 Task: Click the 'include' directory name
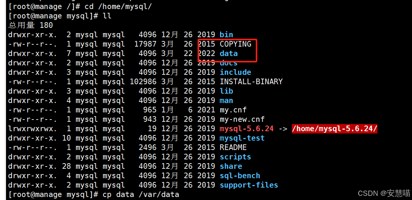(235, 72)
